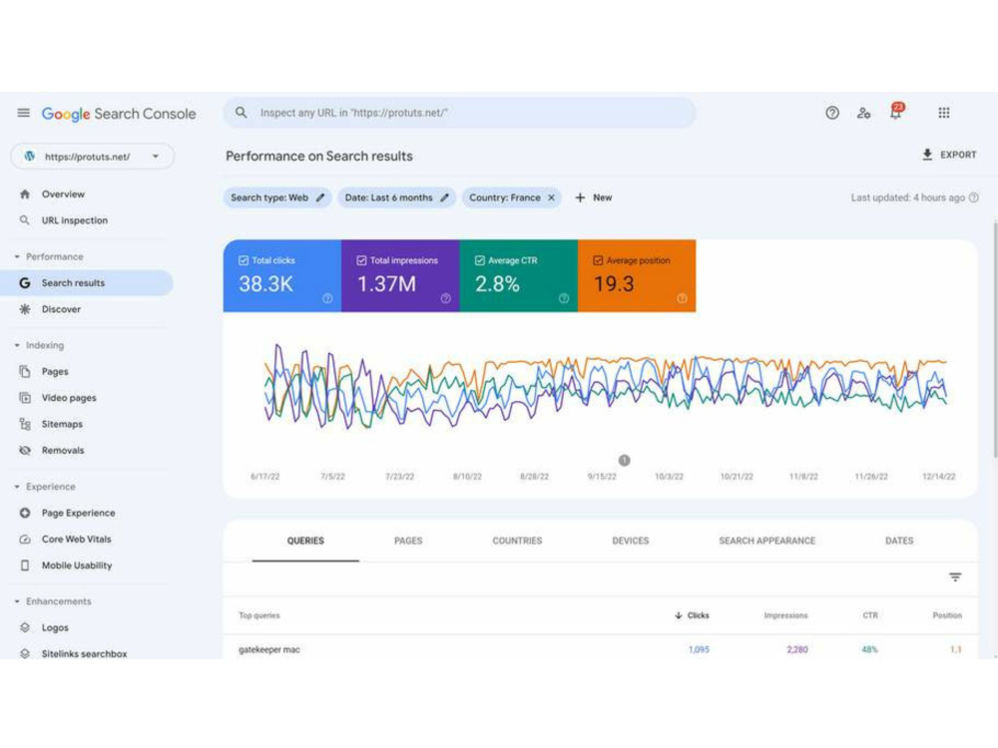Screen dimensions: 998x748
Task: Click the gatekeeper mac query row
Action: click(600, 649)
